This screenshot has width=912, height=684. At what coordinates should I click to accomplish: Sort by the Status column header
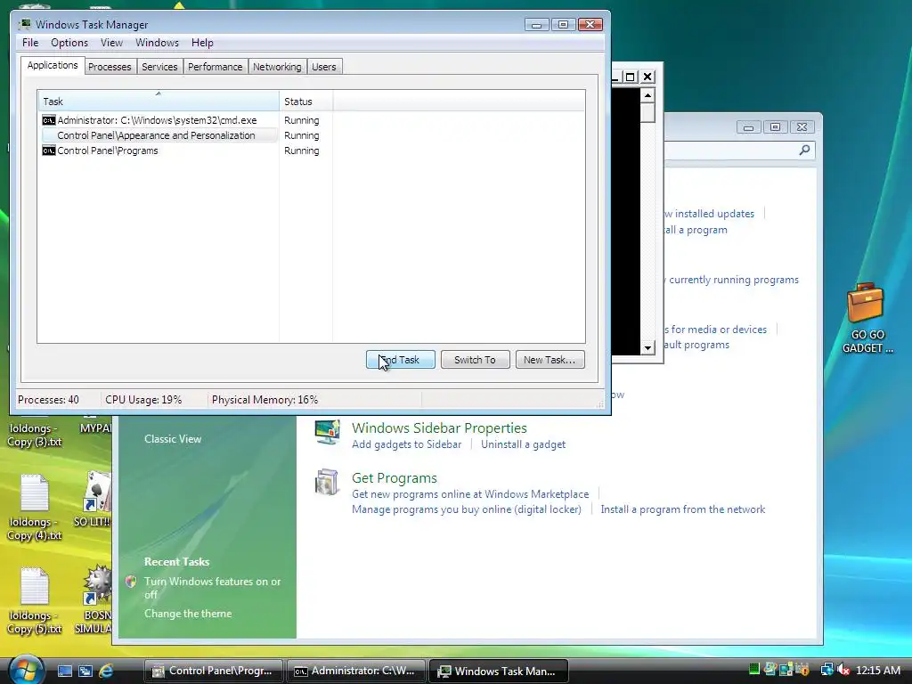pos(306,102)
